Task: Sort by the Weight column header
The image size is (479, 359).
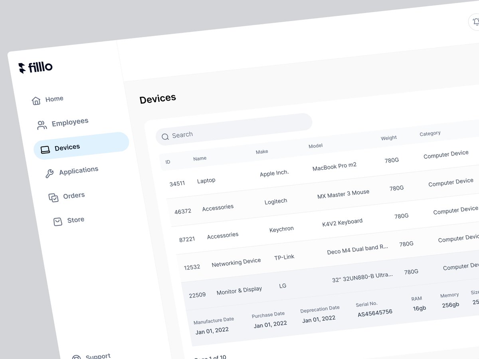Action: pos(388,138)
